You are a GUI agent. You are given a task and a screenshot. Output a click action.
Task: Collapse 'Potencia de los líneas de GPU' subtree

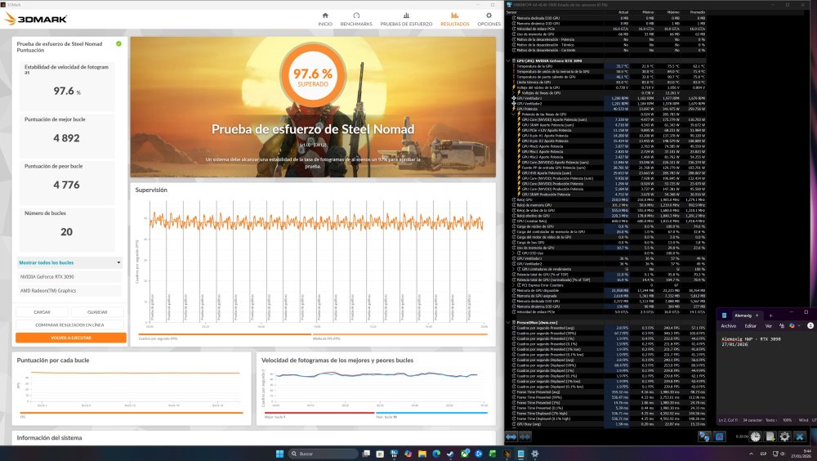[513, 114]
